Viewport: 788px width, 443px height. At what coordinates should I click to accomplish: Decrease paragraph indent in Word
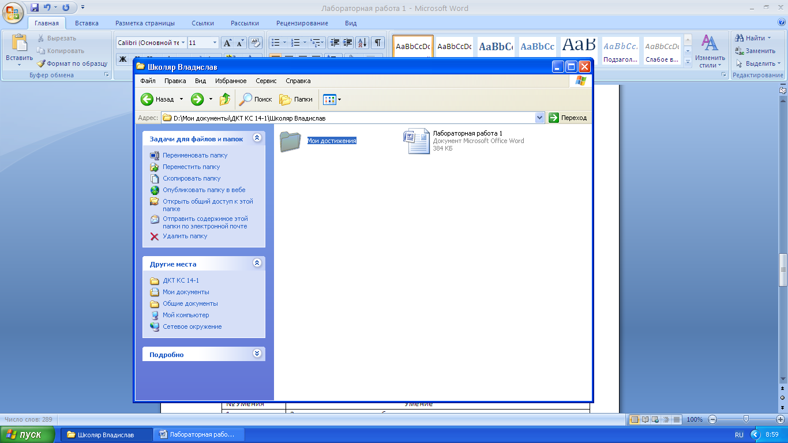pos(335,43)
